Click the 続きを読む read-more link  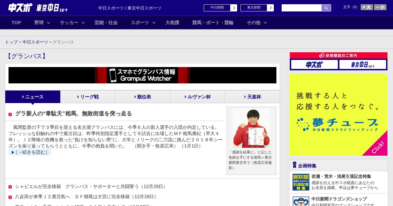point(30,152)
